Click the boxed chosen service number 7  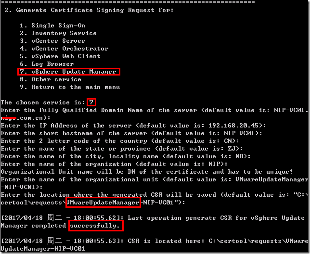91,102
